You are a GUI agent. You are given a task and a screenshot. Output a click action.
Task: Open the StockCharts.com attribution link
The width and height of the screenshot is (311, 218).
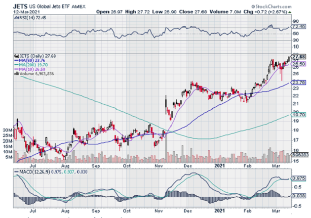(x=272, y=6)
